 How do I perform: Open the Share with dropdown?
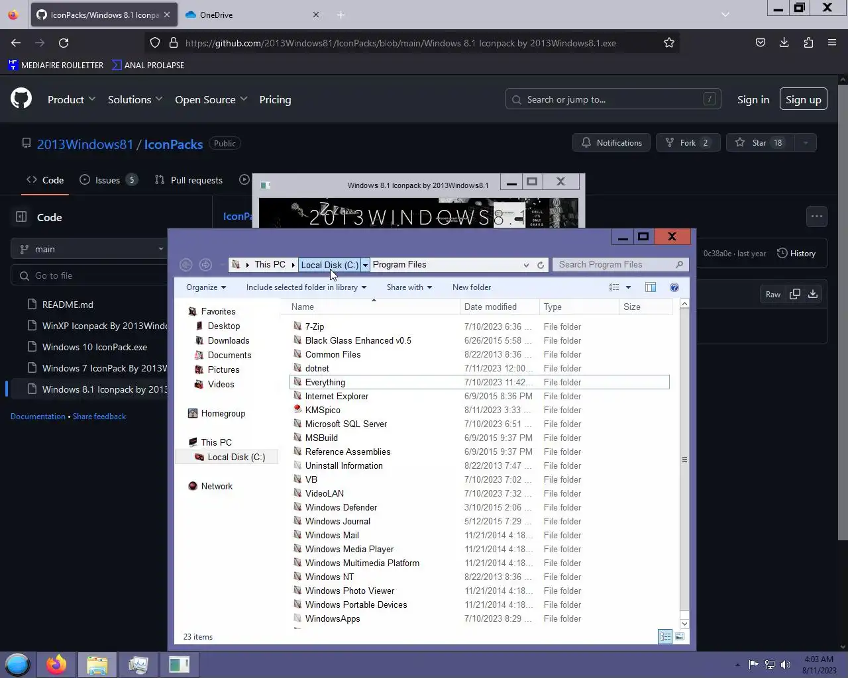point(409,287)
